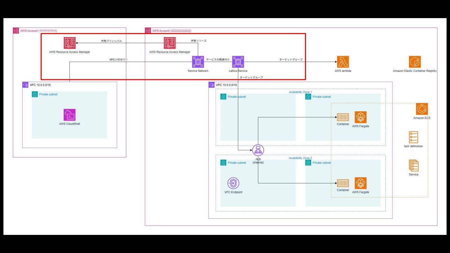Click AWS Fargate icon in Availability Zone 2
The width and height of the screenshot is (450, 253).
(361, 183)
